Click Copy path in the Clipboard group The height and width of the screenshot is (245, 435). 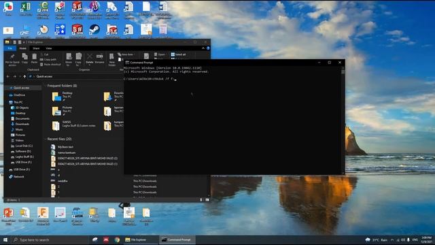coord(48,59)
